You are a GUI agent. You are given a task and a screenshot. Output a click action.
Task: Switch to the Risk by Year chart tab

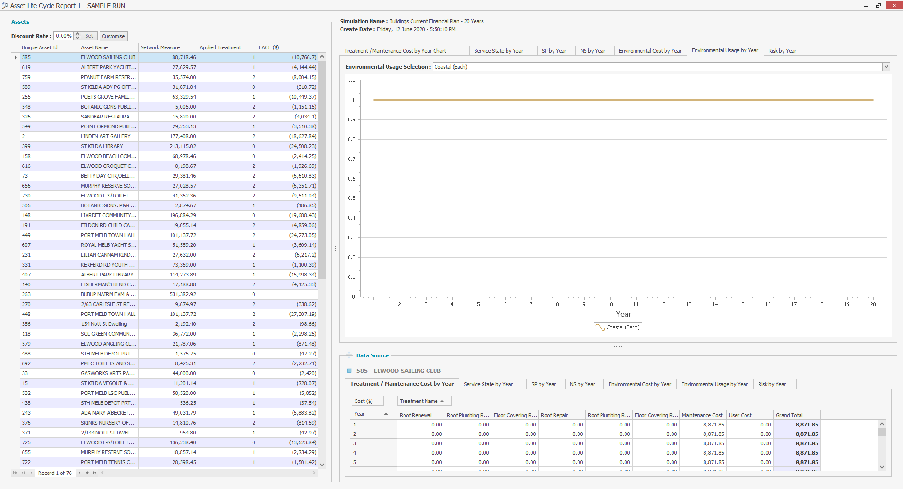[x=782, y=51]
